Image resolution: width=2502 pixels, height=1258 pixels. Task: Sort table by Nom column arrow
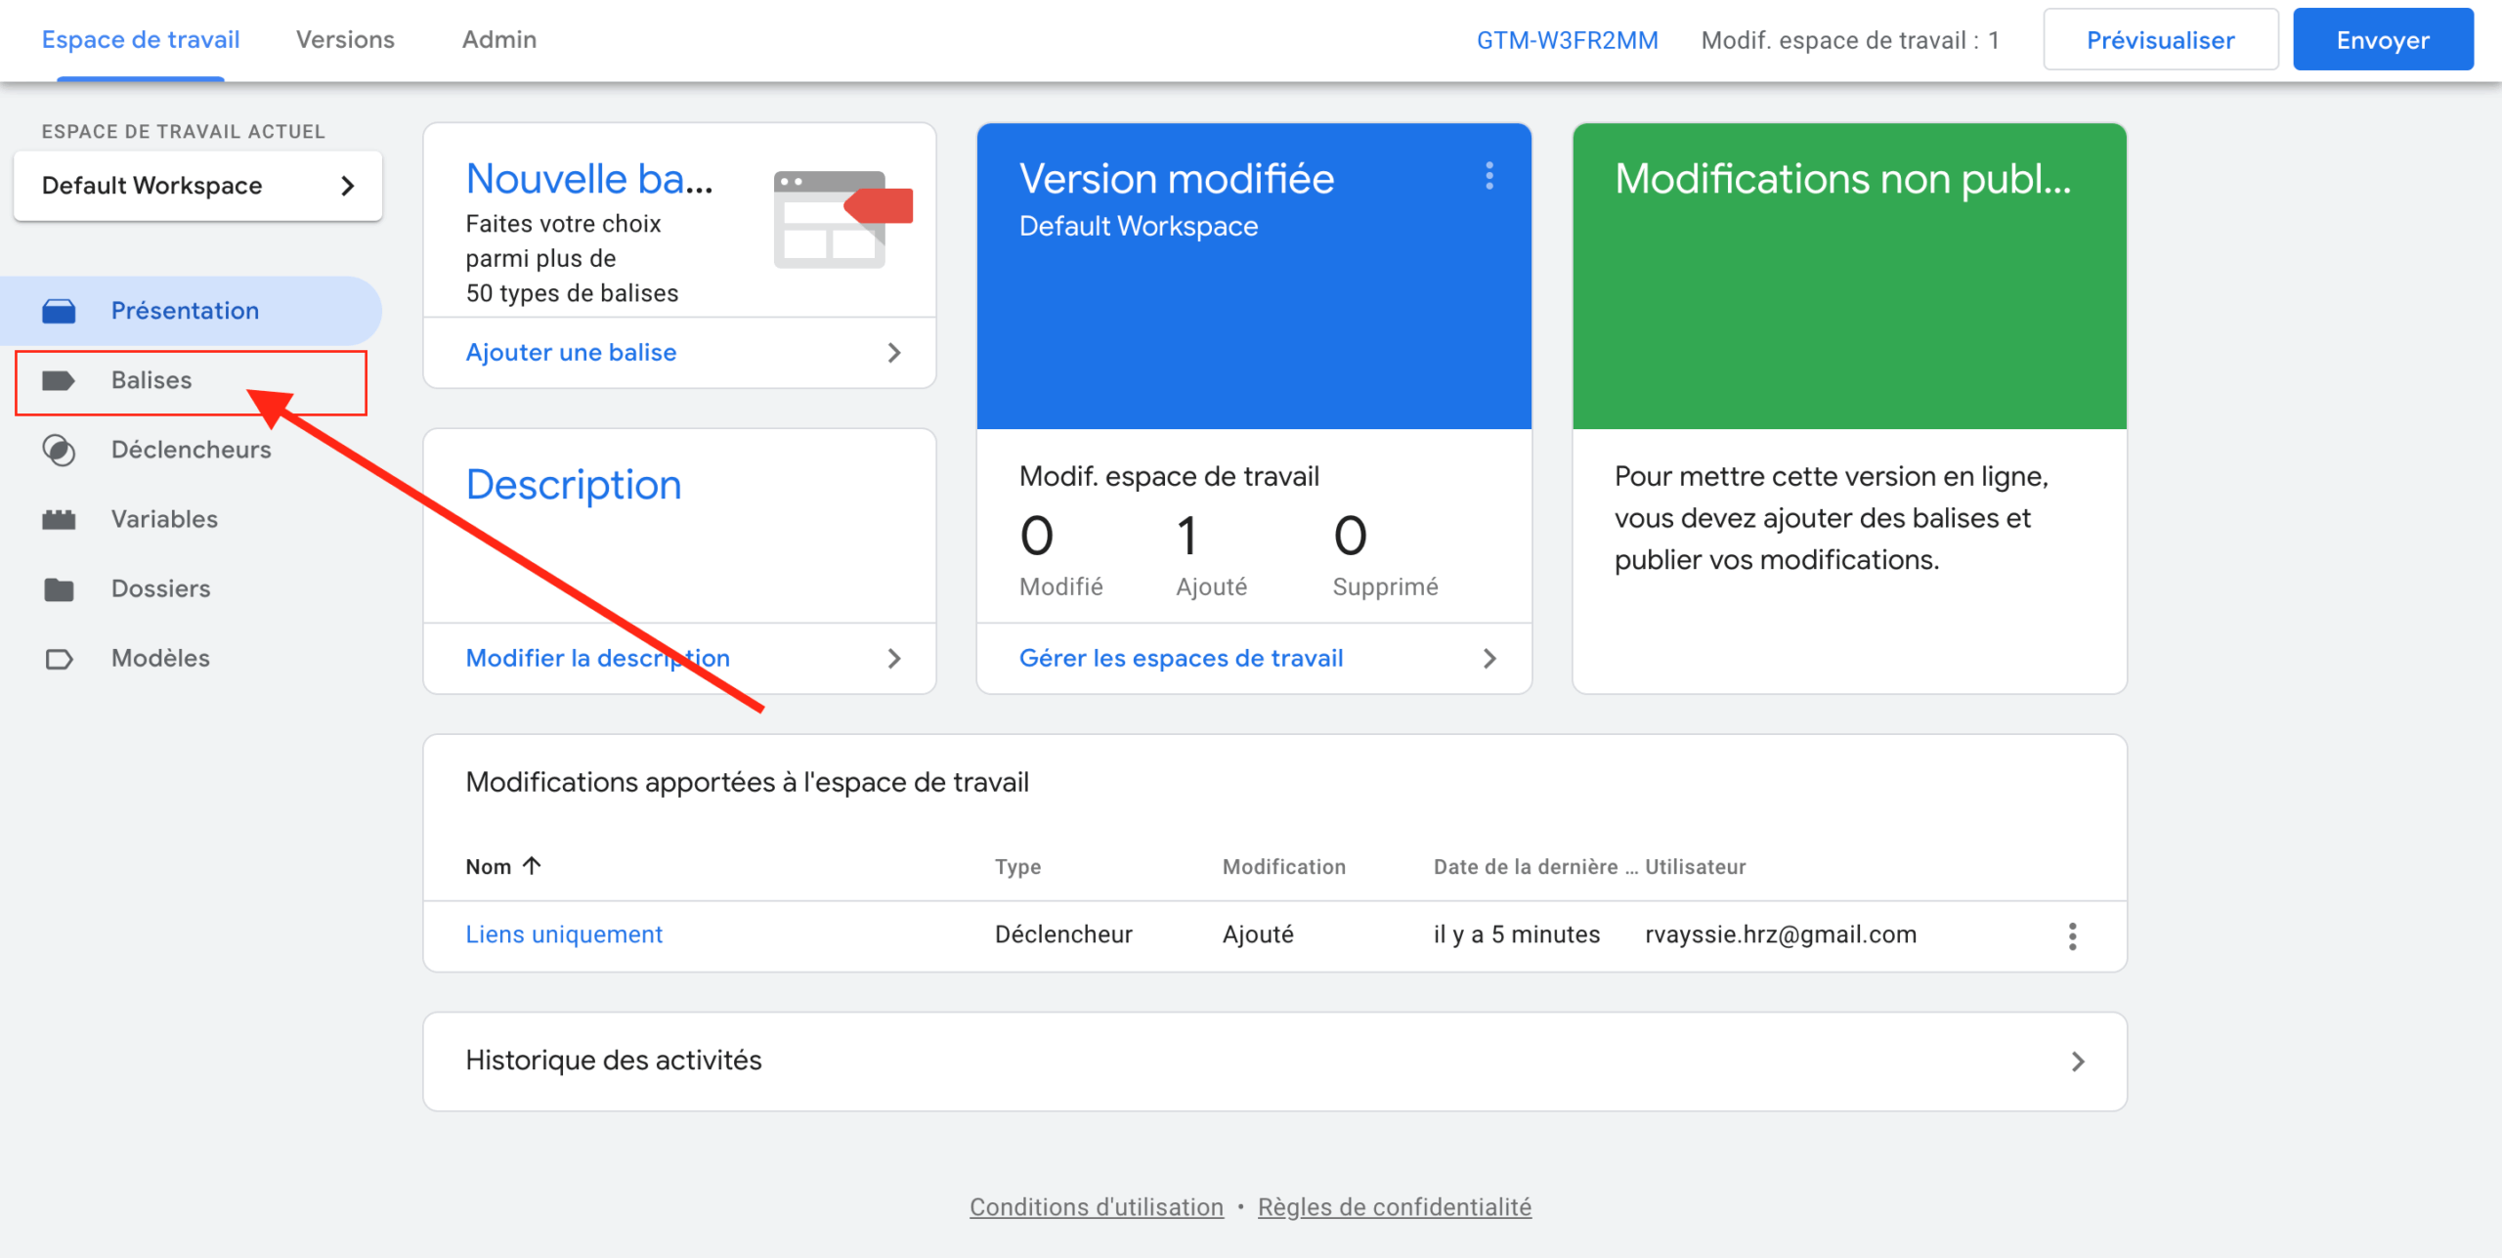[x=532, y=865]
